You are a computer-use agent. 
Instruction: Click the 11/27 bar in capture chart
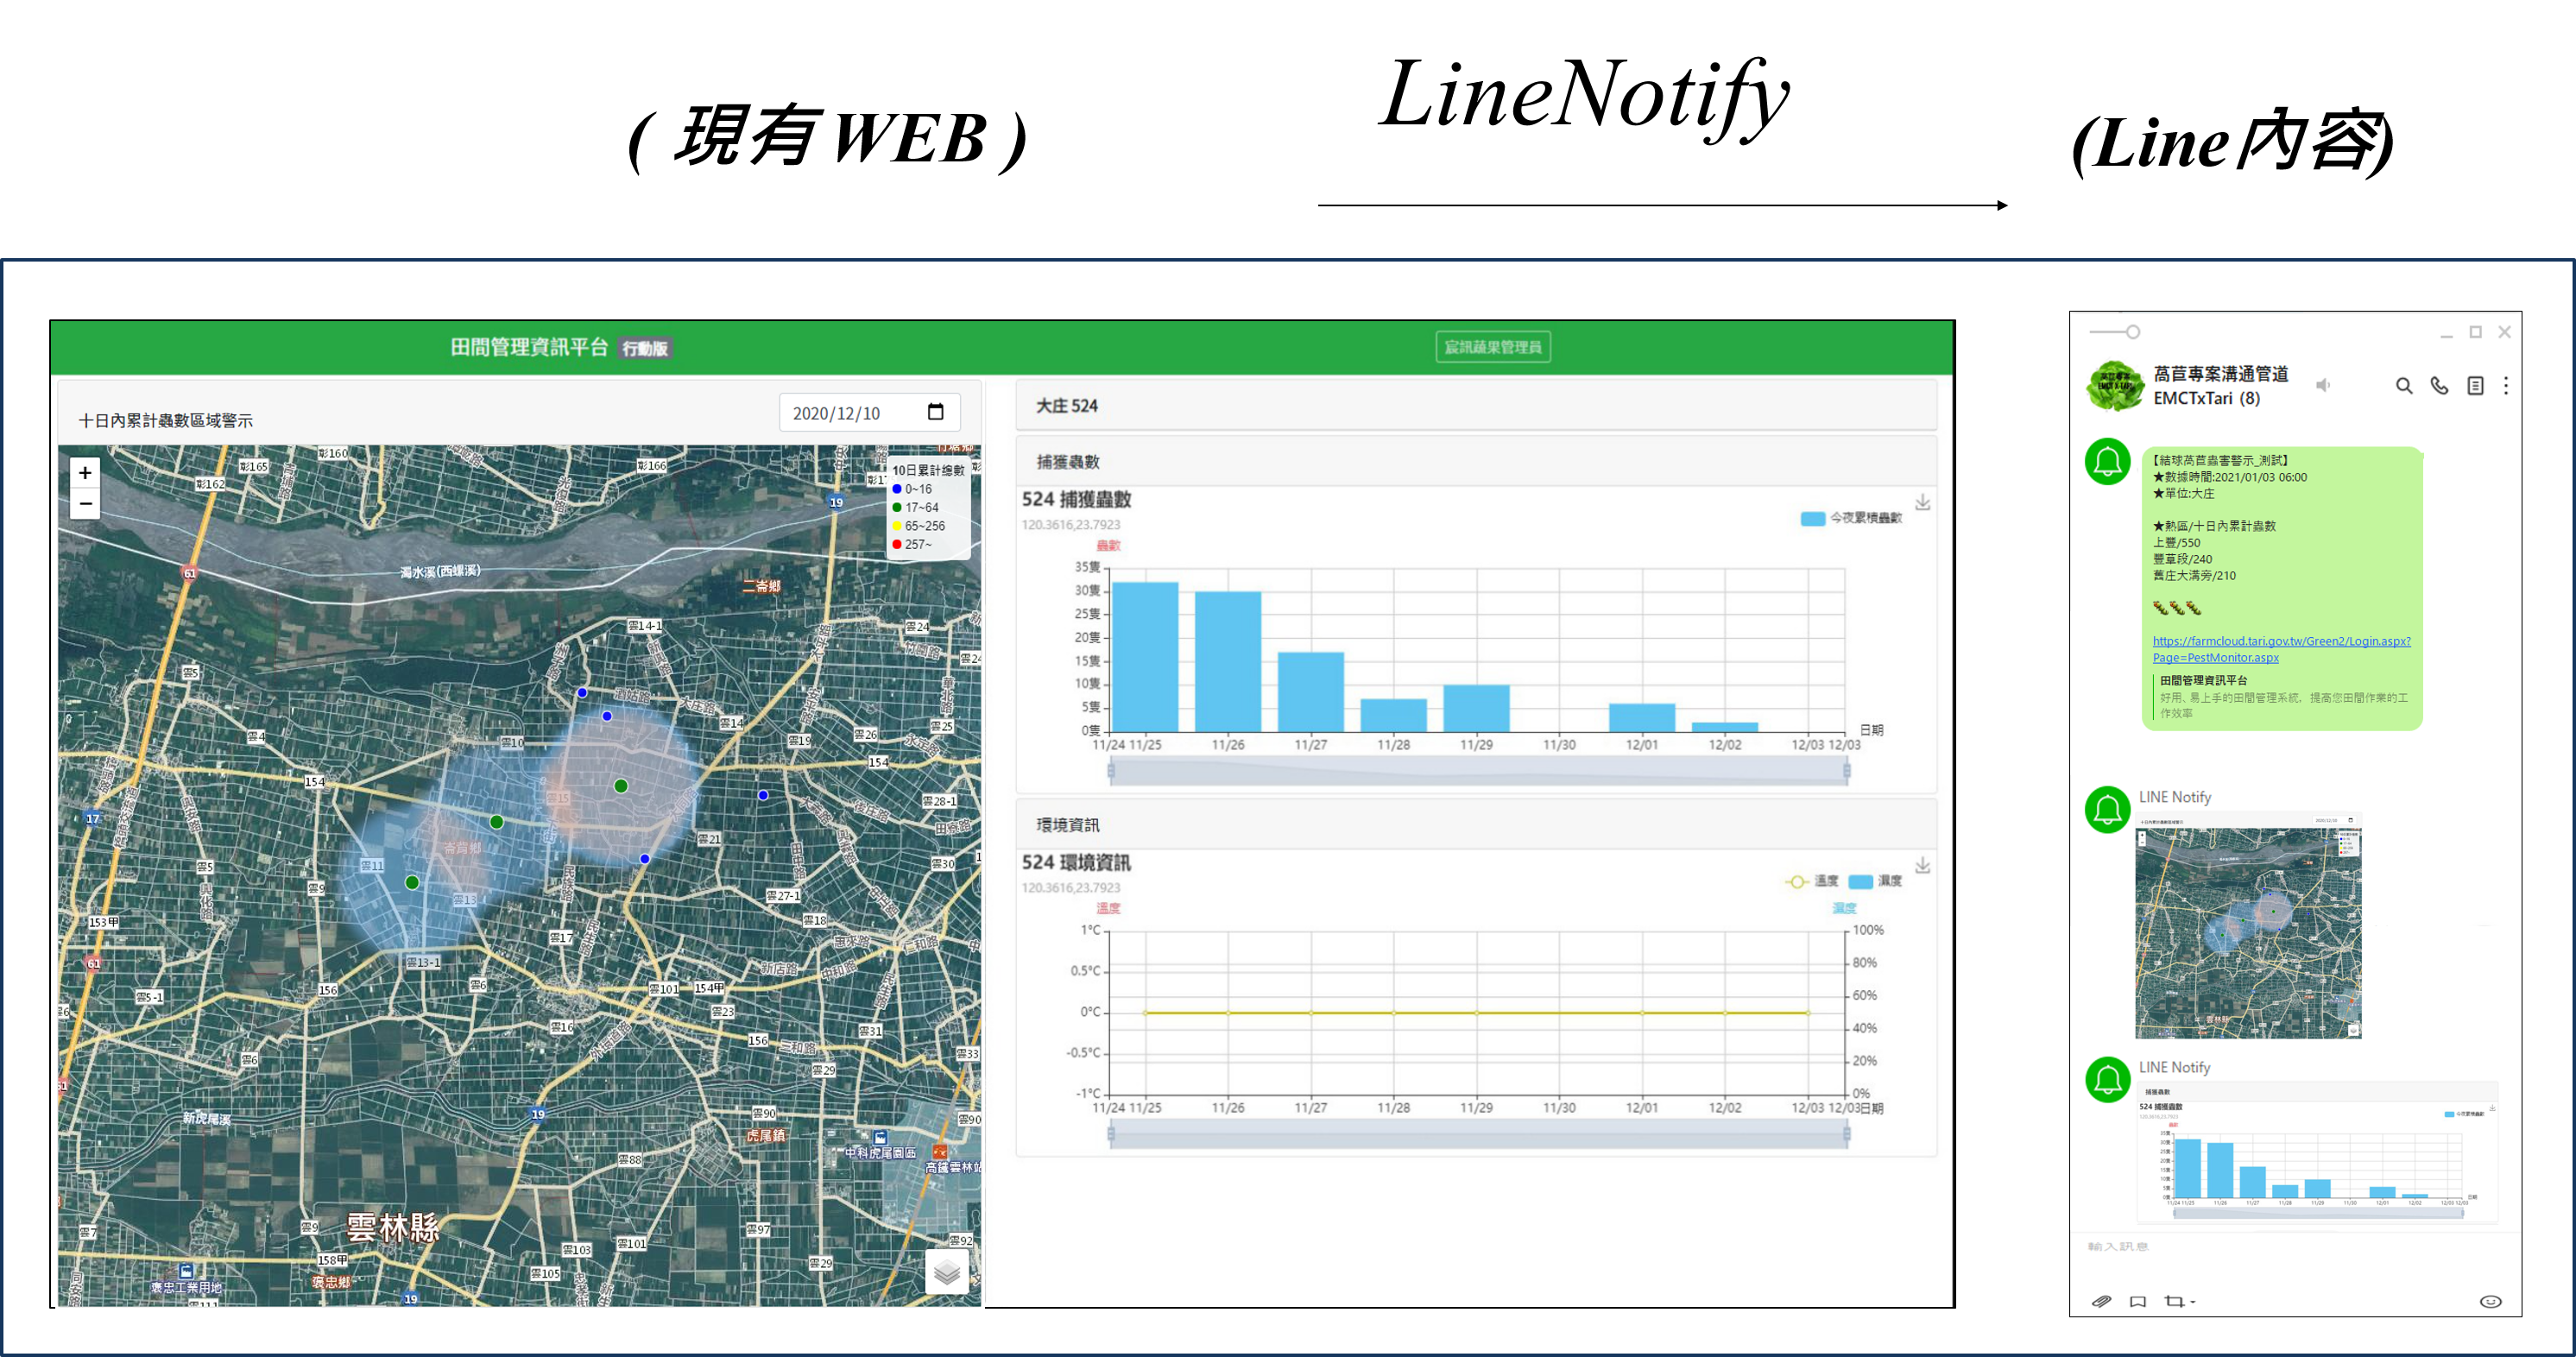[1311, 692]
